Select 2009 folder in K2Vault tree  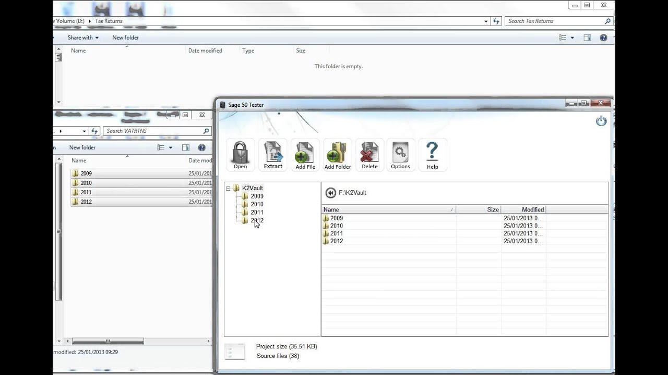(x=257, y=196)
